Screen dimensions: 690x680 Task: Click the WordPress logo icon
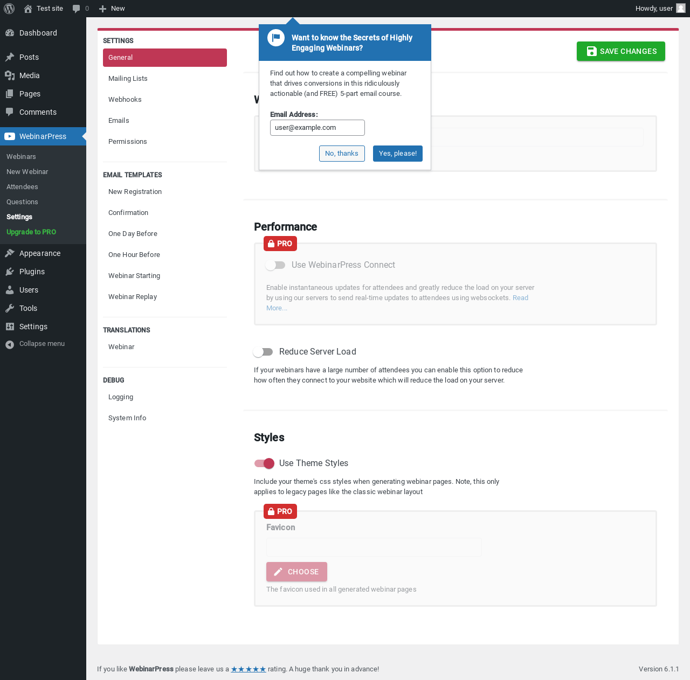pos(9,9)
